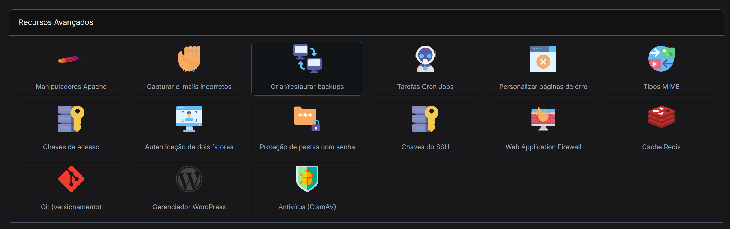The image size is (730, 229).
Task: Select the Proteção de pastas folder icon
Action: (x=307, y=119)
